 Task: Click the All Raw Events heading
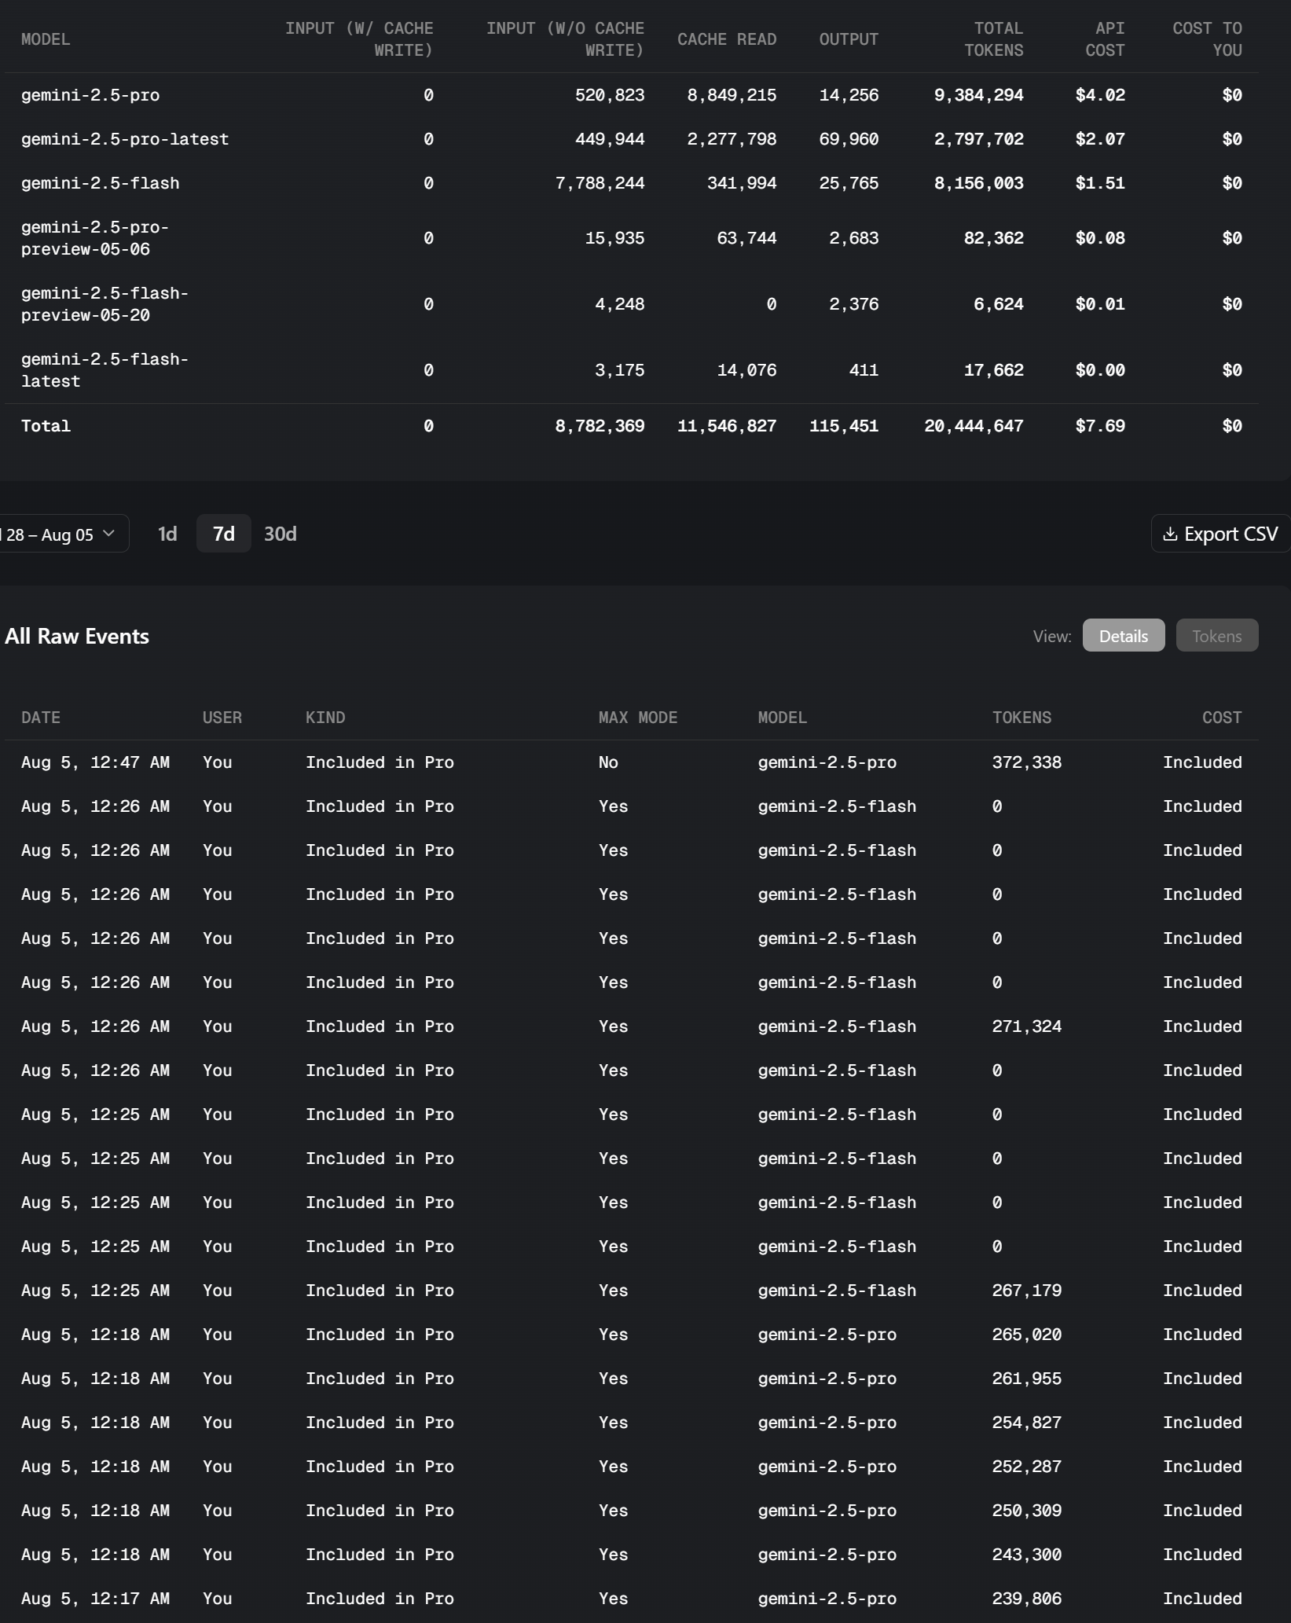[77, 636]
